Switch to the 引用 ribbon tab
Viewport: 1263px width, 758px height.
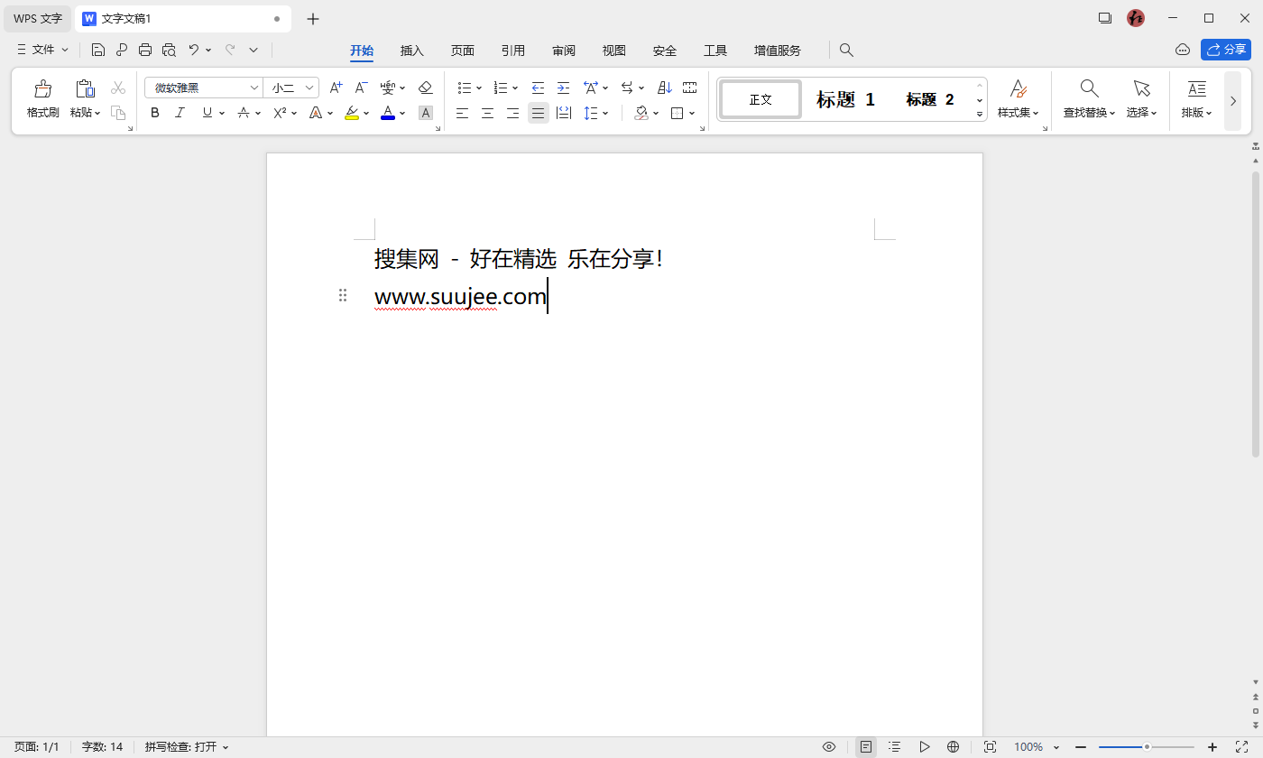pyautogui.click(x=513, y=51)
